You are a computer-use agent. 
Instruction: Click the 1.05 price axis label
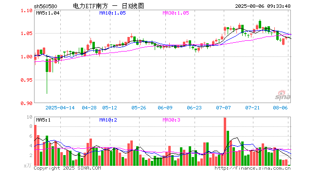pos(27,34)
